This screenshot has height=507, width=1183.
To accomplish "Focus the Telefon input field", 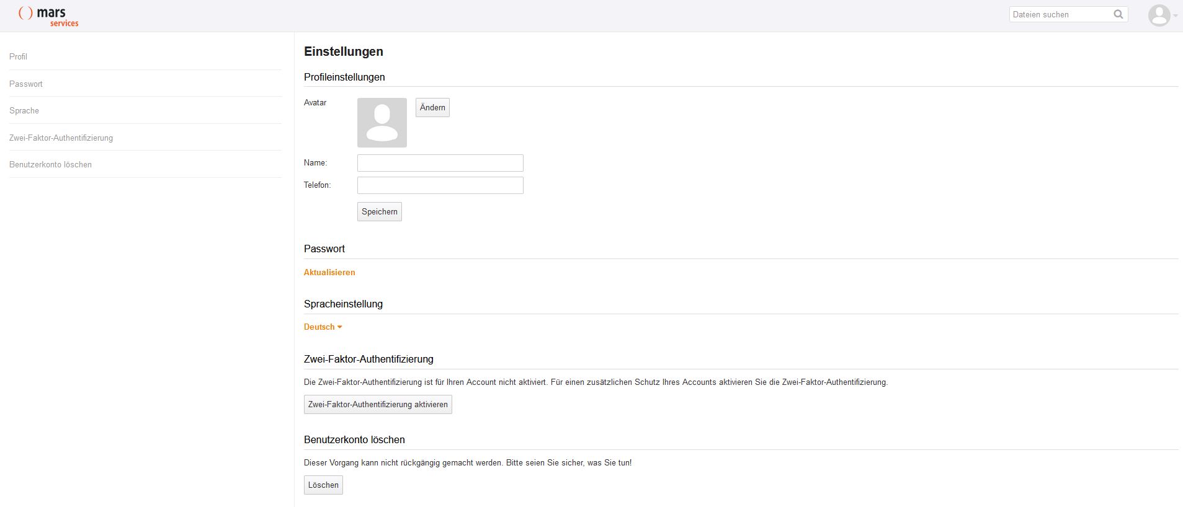I will pos(440,185).
